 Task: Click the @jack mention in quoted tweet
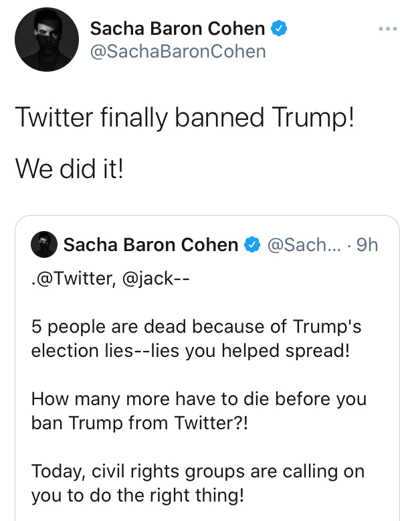148,278
